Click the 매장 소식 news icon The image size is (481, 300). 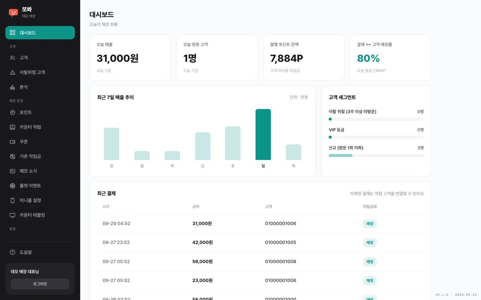[12, 171]
